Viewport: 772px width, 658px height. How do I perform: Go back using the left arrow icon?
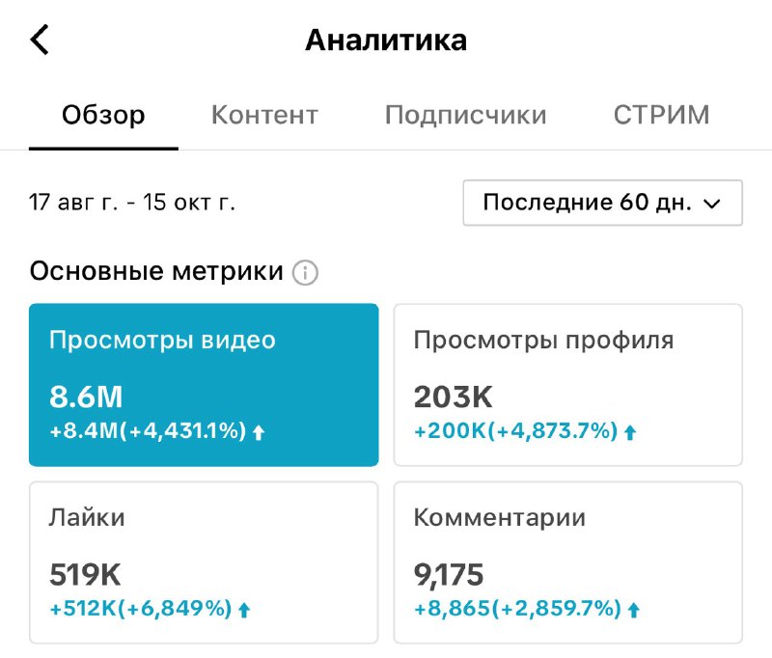pos(40,40)
